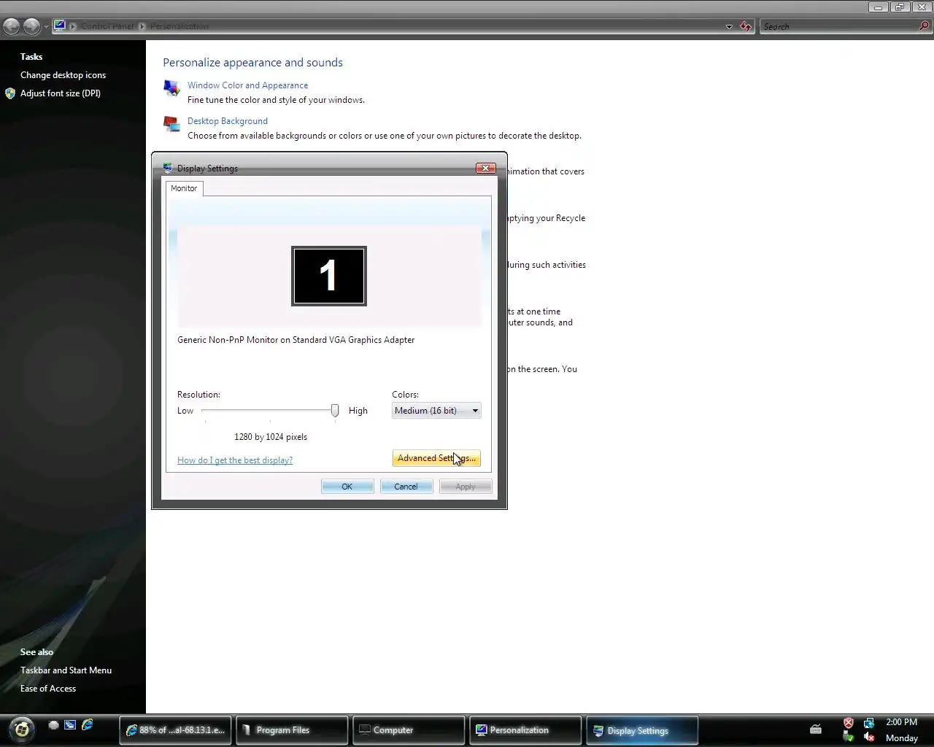
Task: Open Advanced Settings
Action: (436, 458)
